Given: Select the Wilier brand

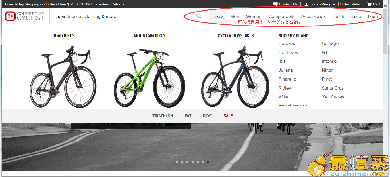Looking at the screenshot, I should click(284, 97).
